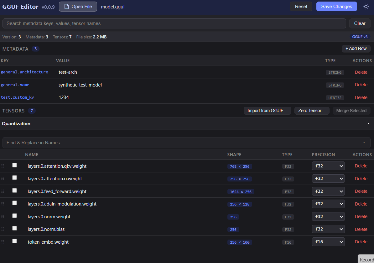Viewport: 374px width, 263px height.
Task: Toggle the light/dark theme sun icon
Action: tap(366, 7)
